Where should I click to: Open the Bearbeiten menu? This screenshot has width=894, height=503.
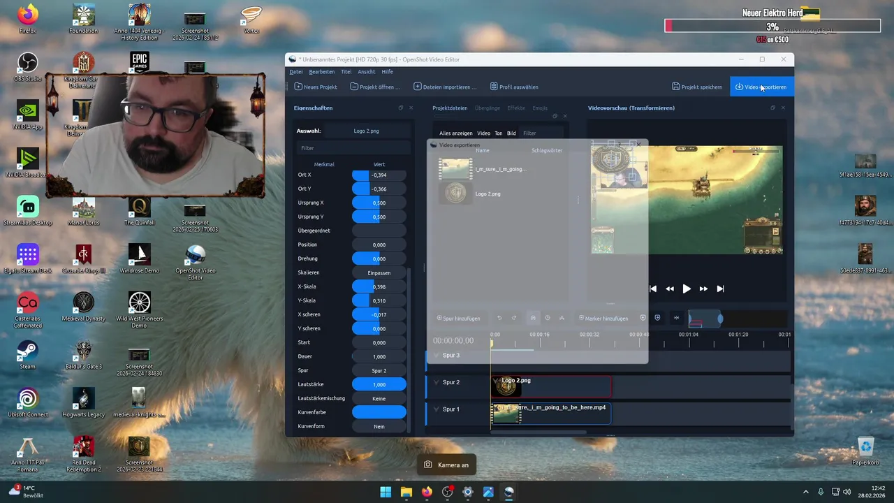pyautogui.click(x=322, y=71)
